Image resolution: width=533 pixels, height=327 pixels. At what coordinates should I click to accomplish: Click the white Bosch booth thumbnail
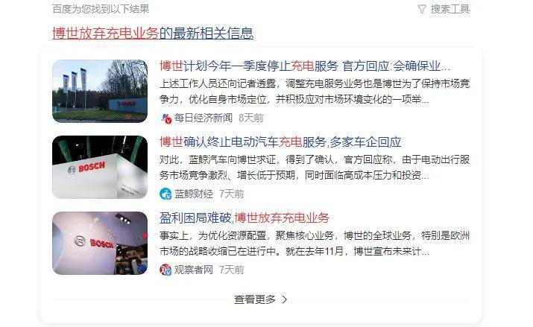(100, 167)
